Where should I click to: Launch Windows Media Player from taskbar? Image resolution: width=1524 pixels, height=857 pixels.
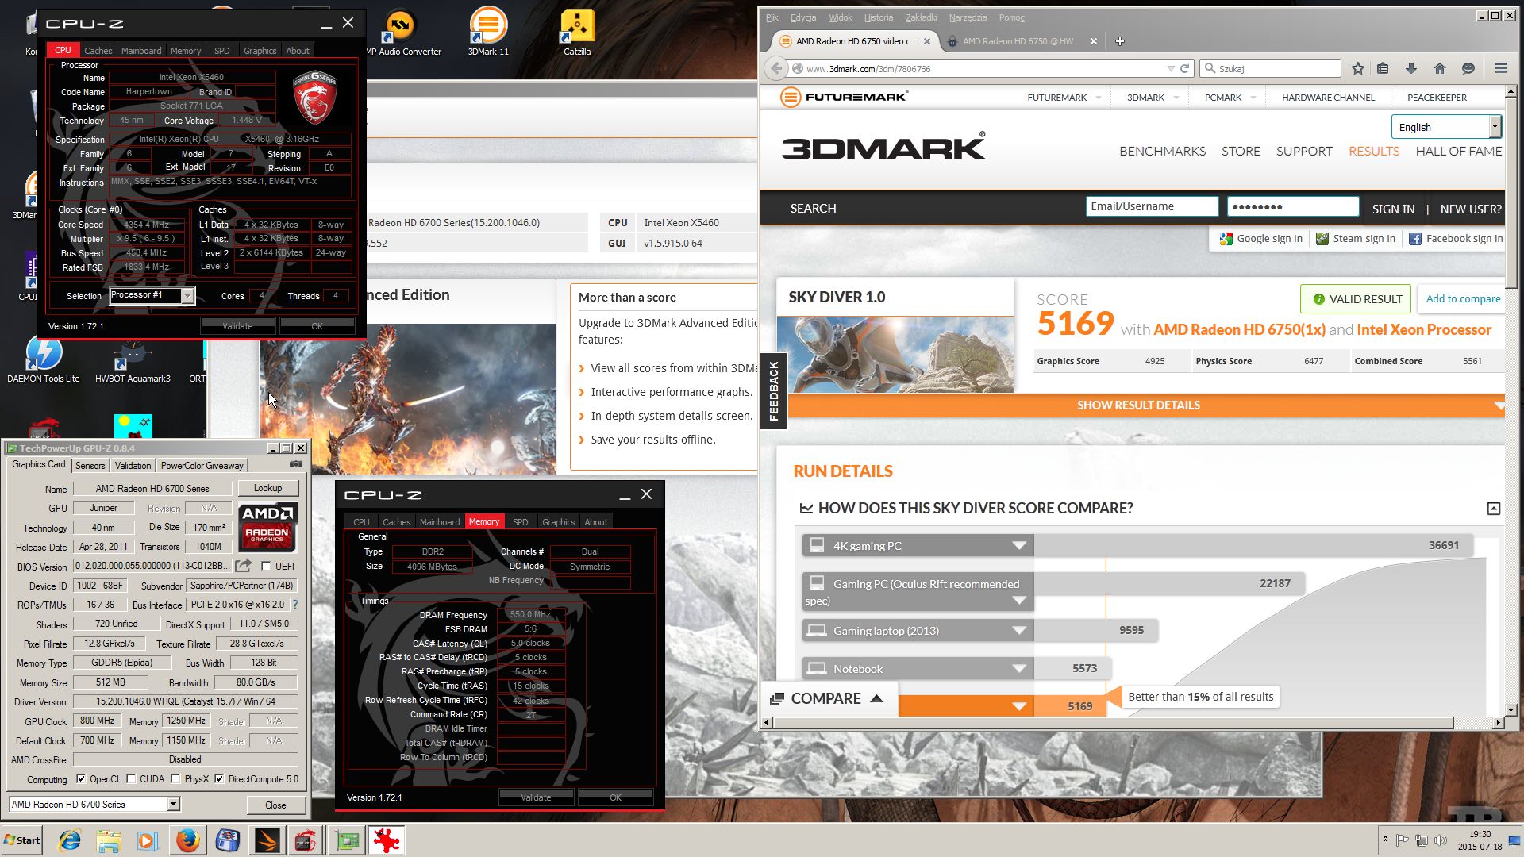tap(148, 840)
